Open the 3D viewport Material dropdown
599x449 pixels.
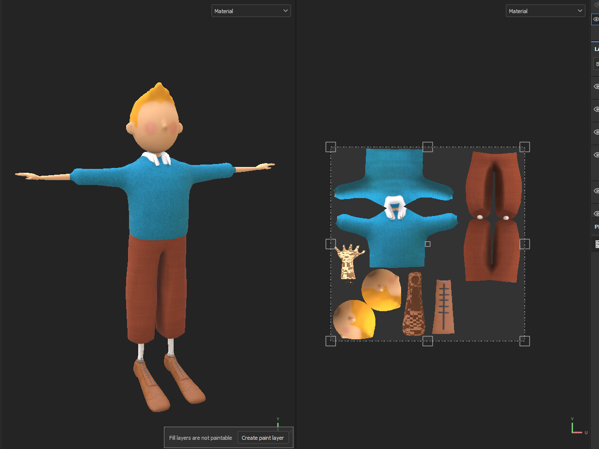[251, 11]
